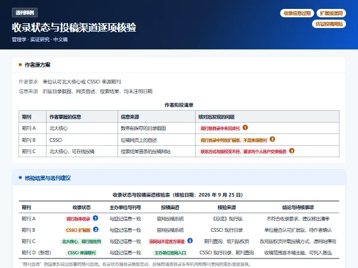
Task: Click blue marker 3 beside 原网站不是官方渠道
Action: coord(190,241)
